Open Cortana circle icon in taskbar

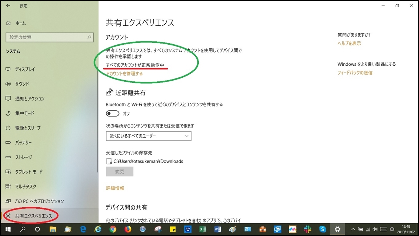37,229
